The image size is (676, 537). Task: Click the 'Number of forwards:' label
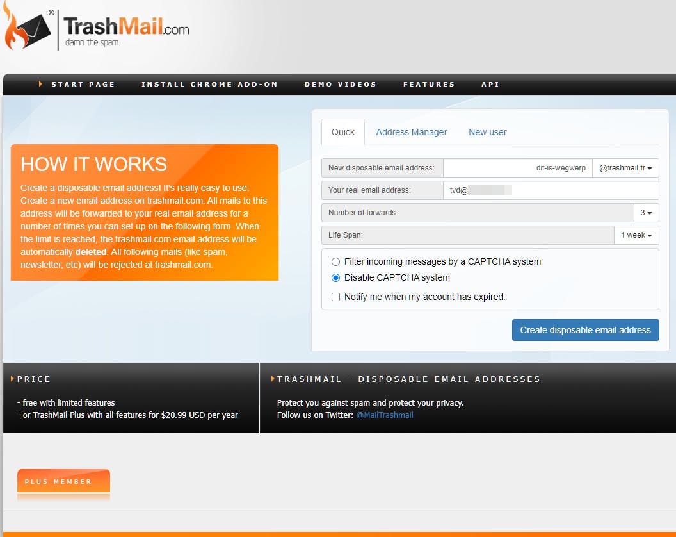coord(363,213)
